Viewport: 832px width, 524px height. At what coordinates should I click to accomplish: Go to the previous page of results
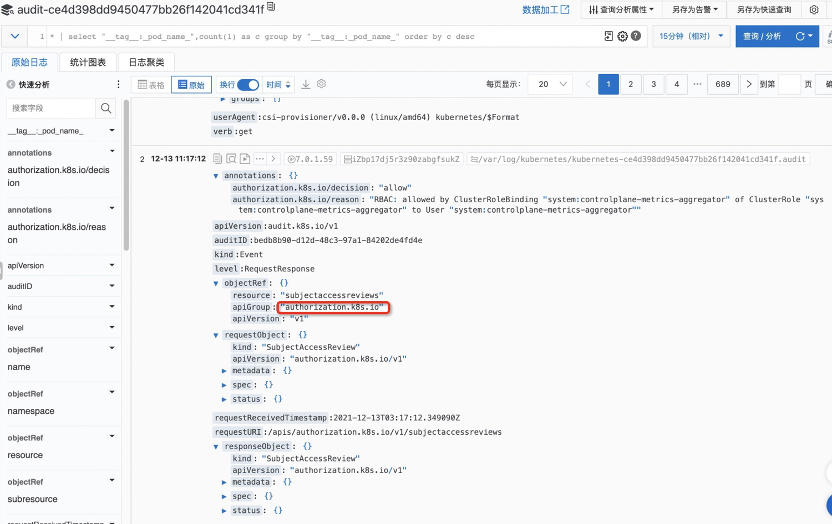coord(588,84)
